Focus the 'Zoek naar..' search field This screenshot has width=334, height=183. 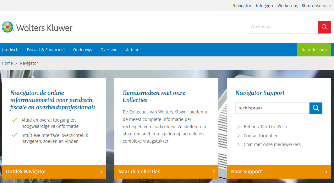click(x=282, y=27)
